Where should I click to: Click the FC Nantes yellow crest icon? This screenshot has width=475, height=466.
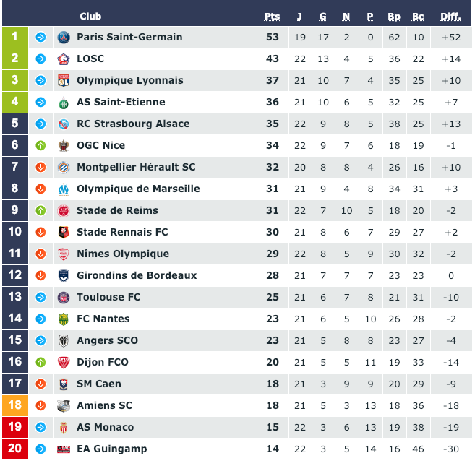click(64, 319)
